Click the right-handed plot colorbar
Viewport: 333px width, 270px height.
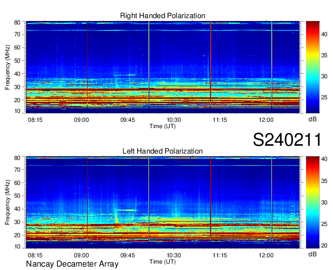tap(312, 67)
